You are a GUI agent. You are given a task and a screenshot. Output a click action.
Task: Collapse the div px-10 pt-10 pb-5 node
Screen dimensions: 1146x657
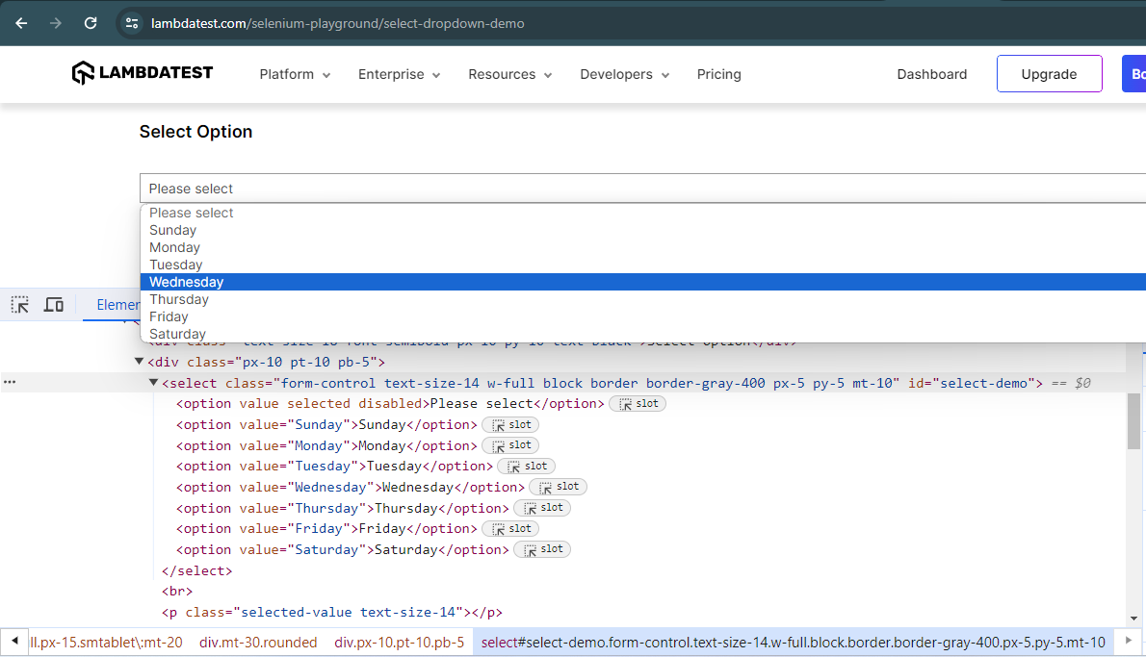140,362
